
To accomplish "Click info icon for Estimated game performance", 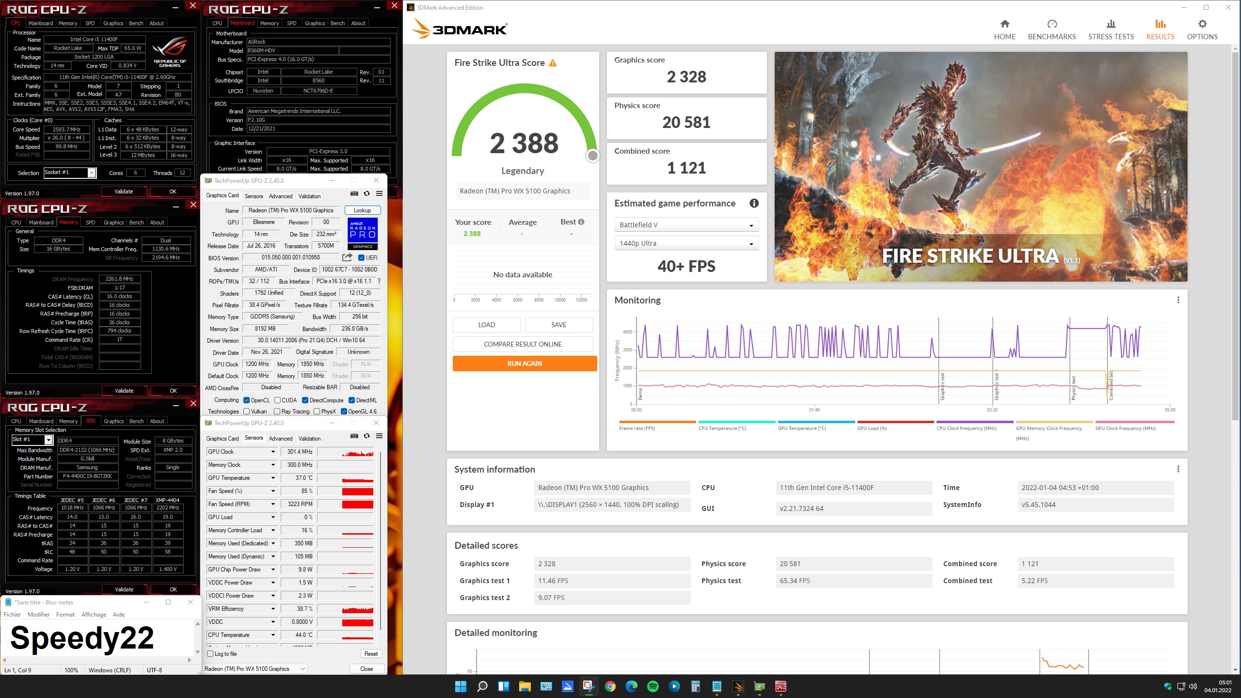I will pos(754,203).
